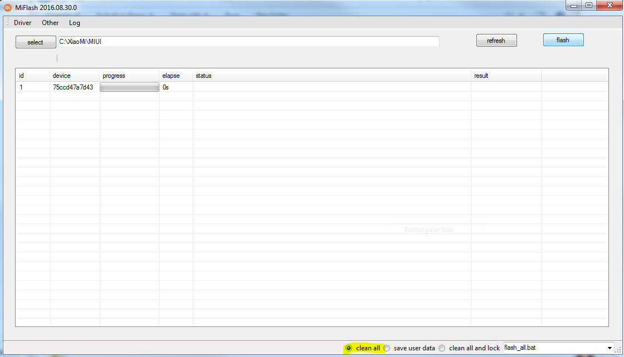Click the id cell showing 1
The height and width of the screenshot is (357, 624).
(21, 87)
